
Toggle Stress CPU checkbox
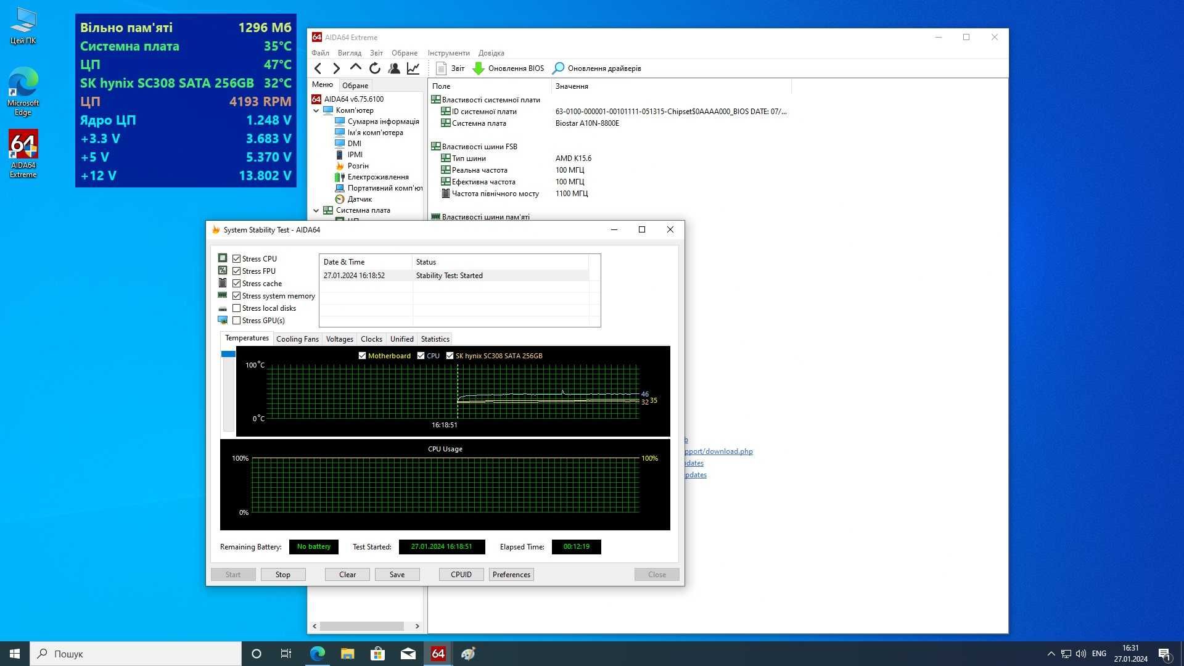[236, 259]
